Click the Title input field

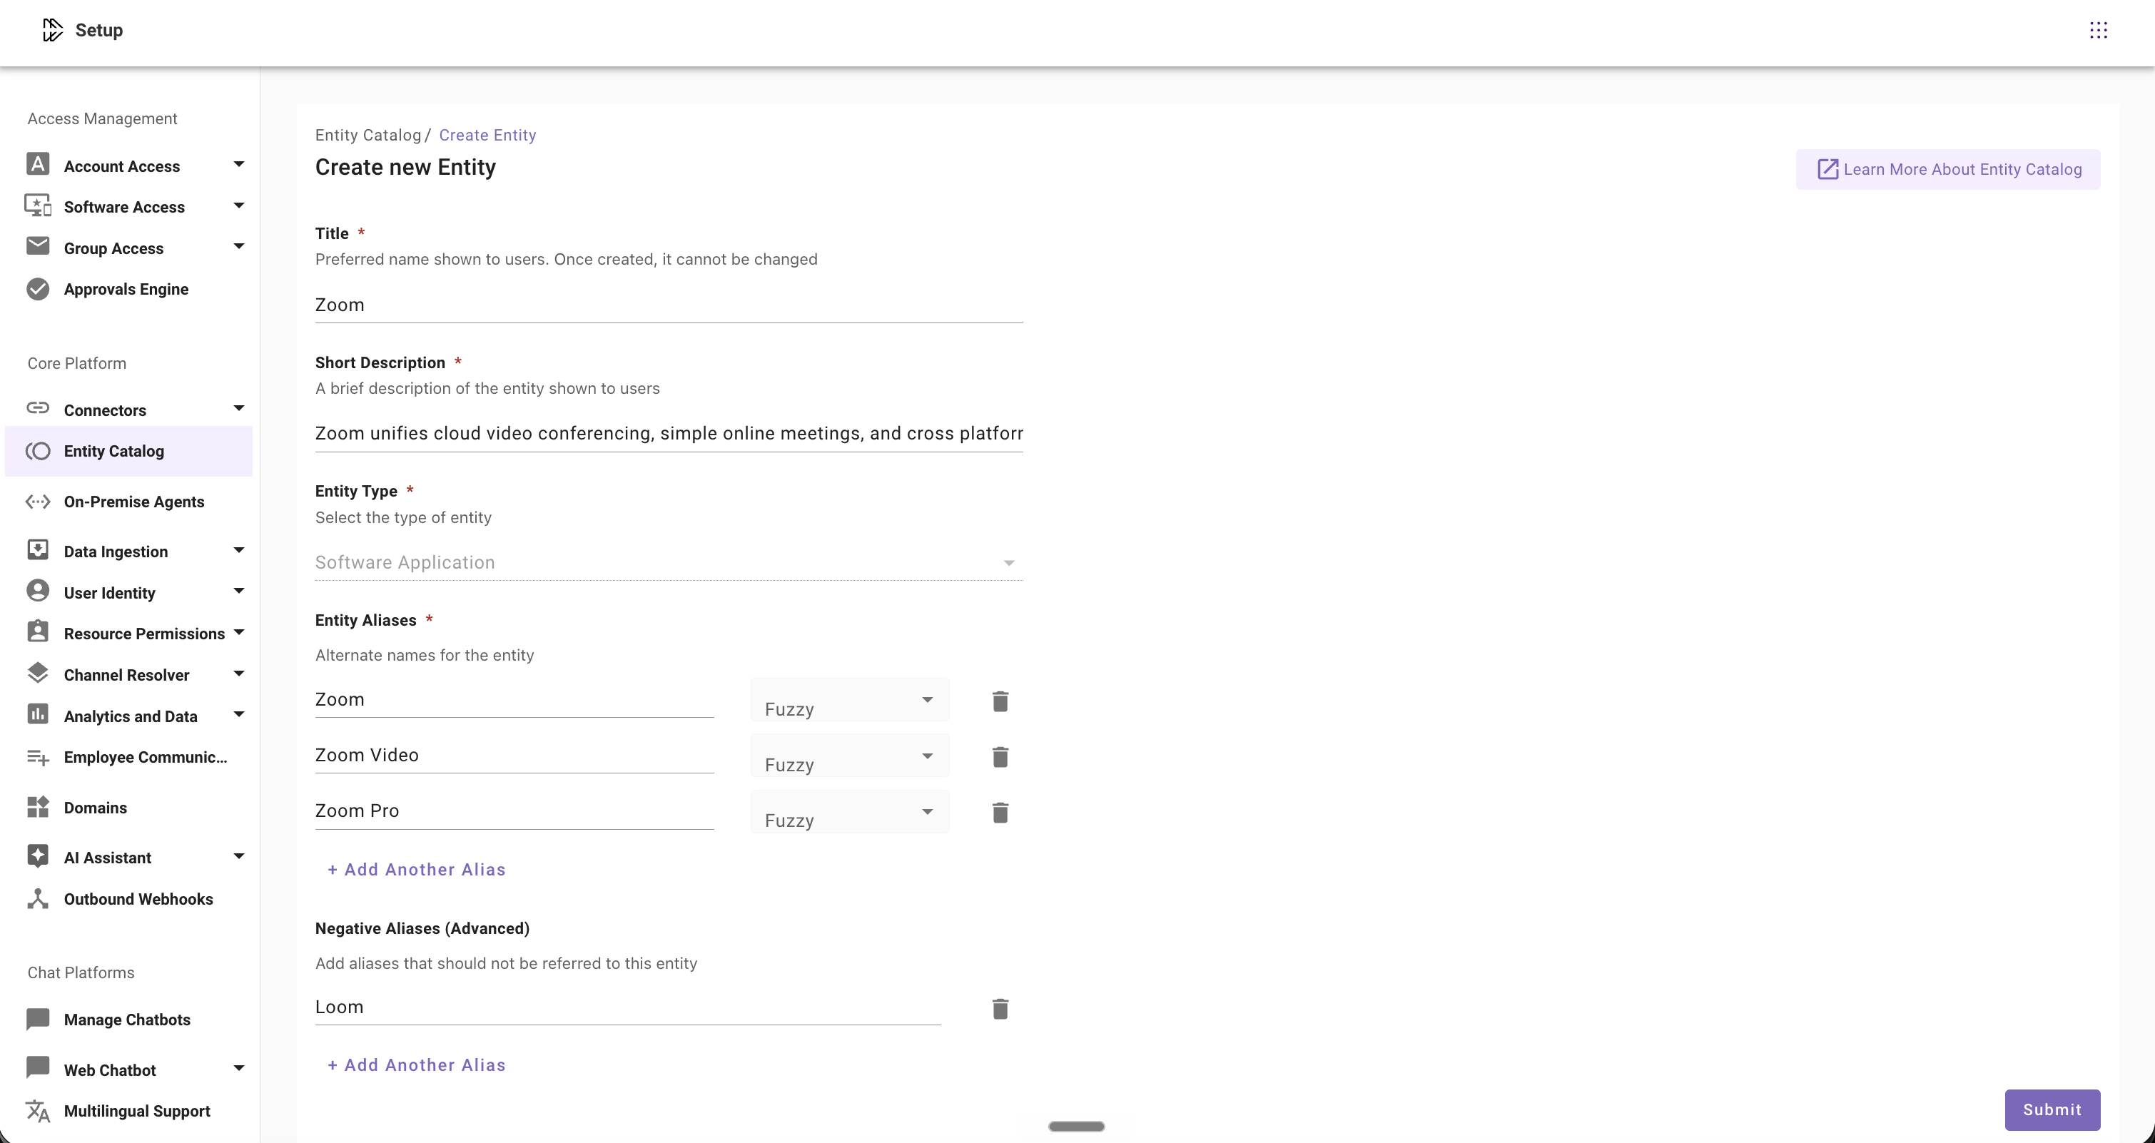[x=669, y=305]
